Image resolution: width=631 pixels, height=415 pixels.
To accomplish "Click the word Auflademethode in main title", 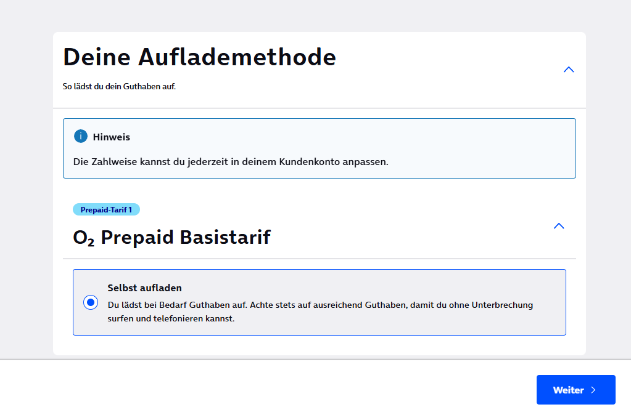I will pos(237,57).
